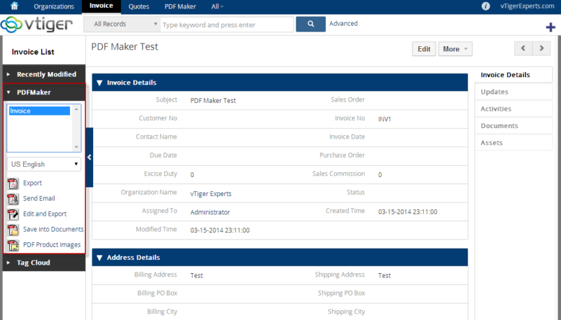561x320 pixels.
Task: Click Shipping Address value Test
Action: [384, 276]
